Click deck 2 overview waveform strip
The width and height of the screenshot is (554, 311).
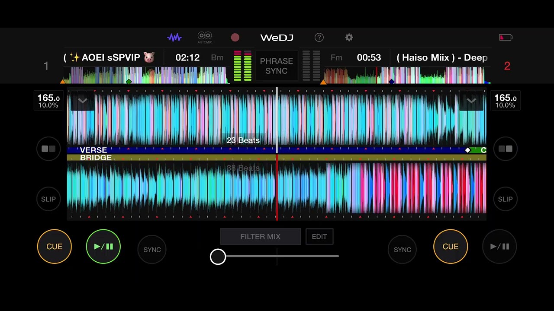click(x=406, y=75)
